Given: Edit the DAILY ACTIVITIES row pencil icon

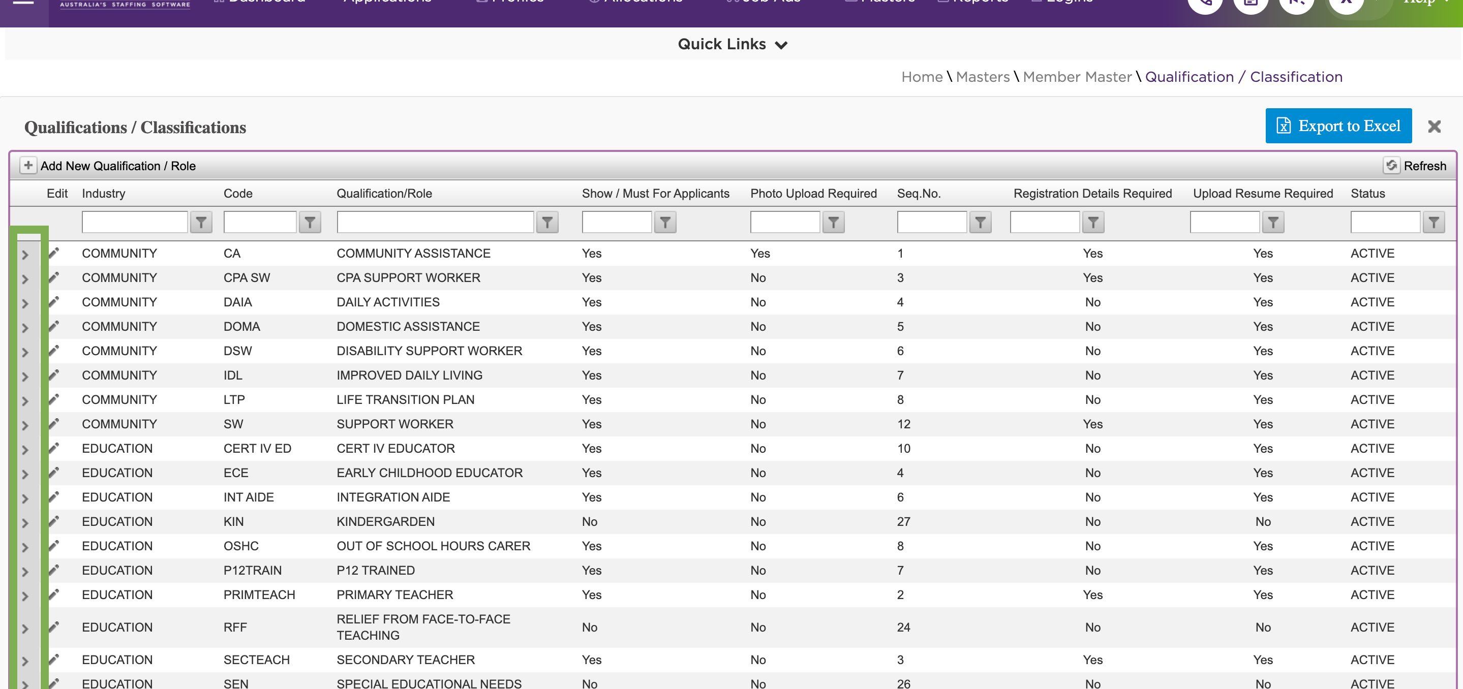Looking at the screenshot, I should pyautogui.click(x=54, y=302).
